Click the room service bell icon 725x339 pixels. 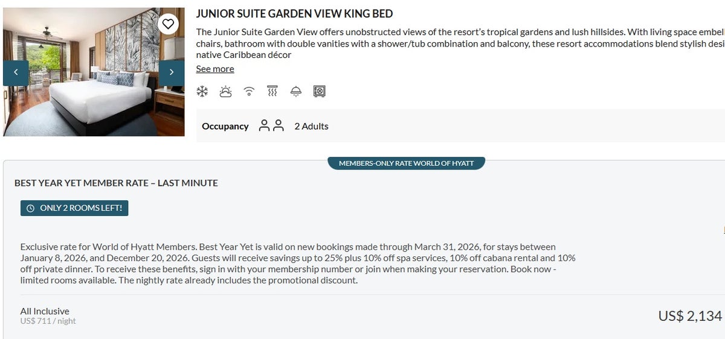point(296,92)
